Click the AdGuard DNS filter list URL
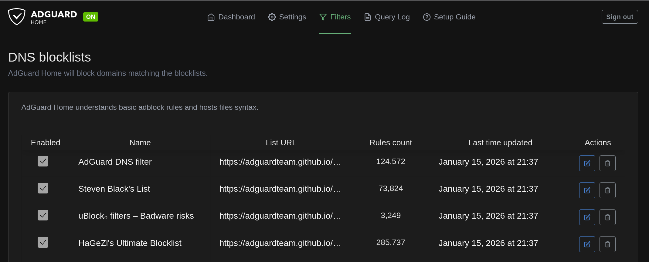The height and width of the screenshot is (262, 649). tap(280, 162)
